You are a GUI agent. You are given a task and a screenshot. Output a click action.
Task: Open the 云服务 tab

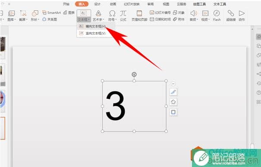182,4
